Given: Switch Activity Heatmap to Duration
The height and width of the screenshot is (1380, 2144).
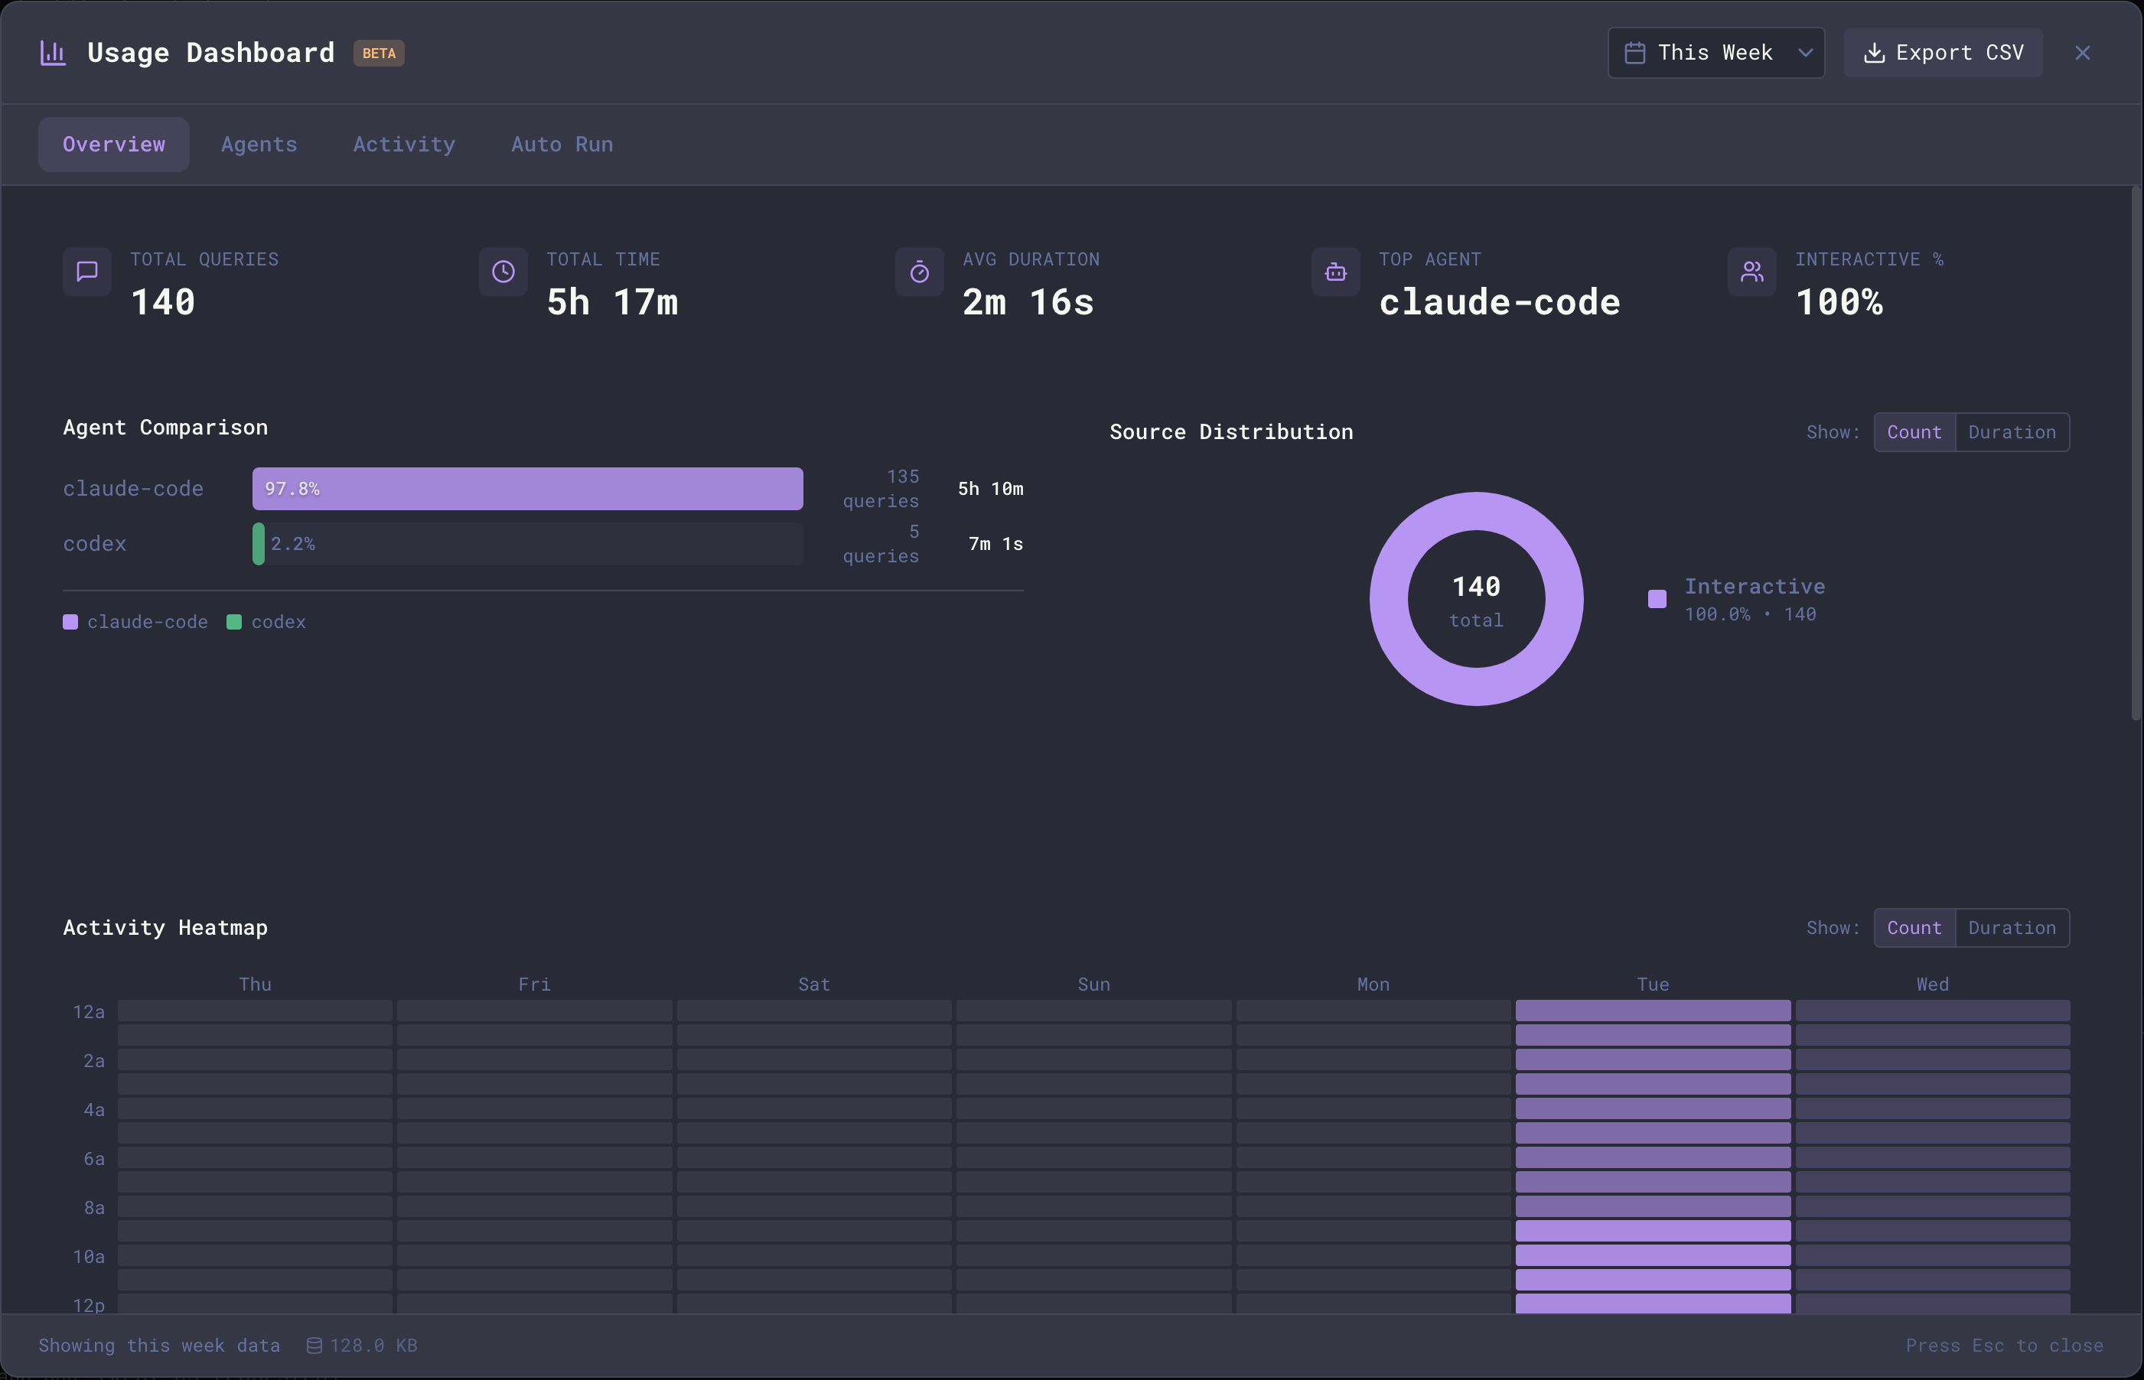Looking at the screenshot, I should (2012, 927).
